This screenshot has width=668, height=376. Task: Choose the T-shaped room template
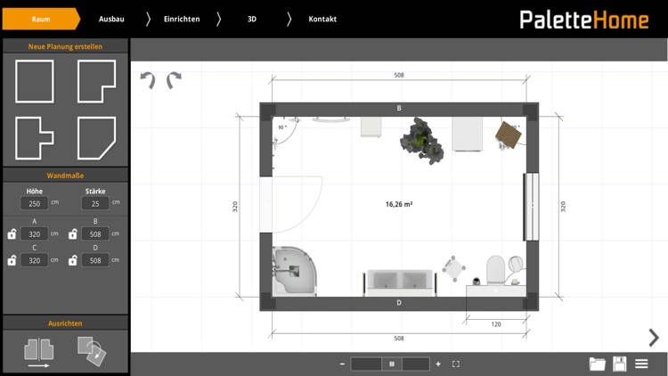(35, 138)
